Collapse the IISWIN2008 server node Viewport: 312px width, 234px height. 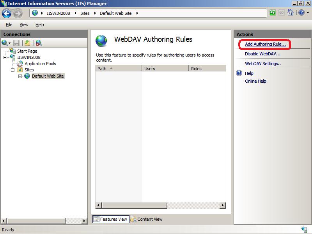tap(5, 57)
